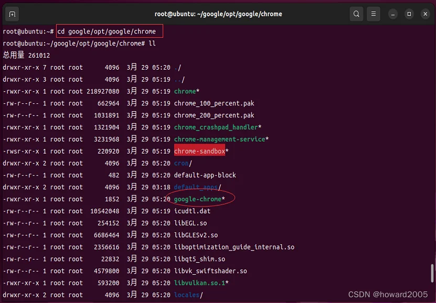Select chrome_200_percent.pak file name
The width and height of the screenshot is (436, 303).
tap(214, 115)
